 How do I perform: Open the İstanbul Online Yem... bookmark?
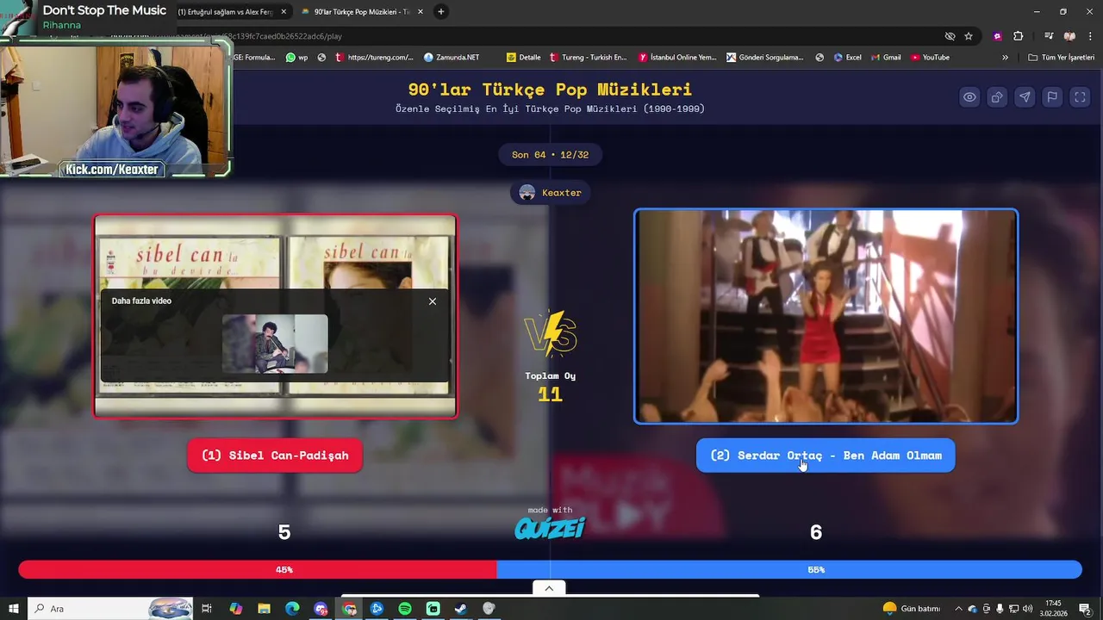click(677, 58)
